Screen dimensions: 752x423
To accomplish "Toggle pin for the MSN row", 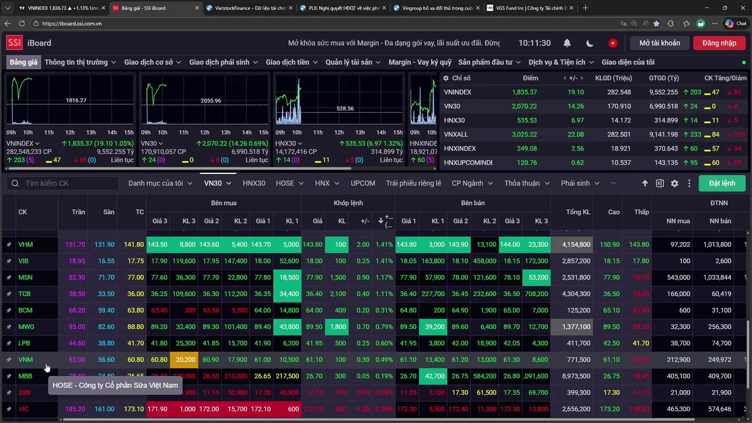I will [9, 277].
